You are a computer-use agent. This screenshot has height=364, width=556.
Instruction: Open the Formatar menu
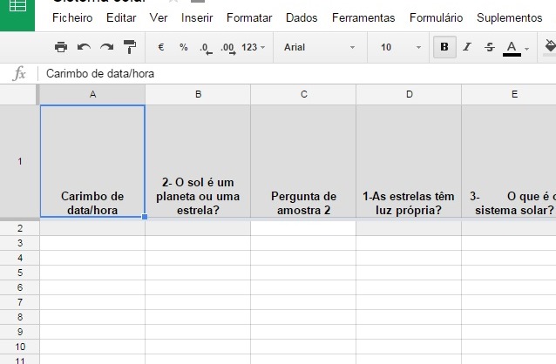[249, 17]
